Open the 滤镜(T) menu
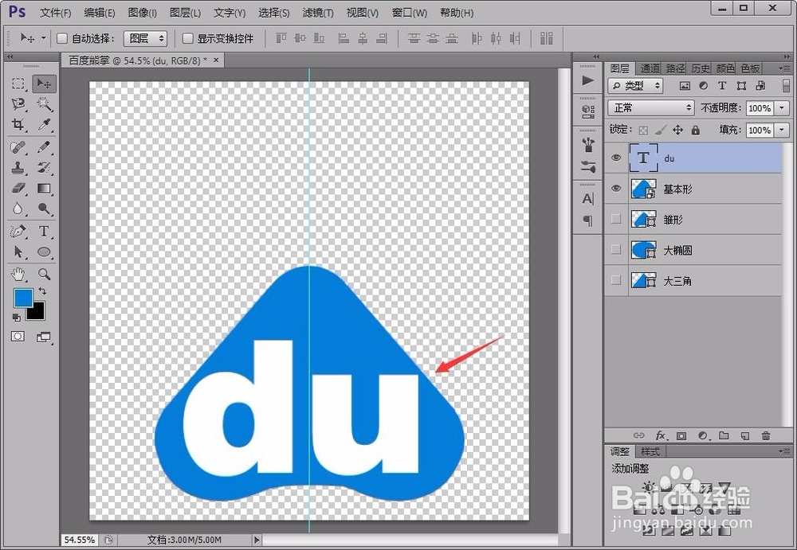The width and height of the screenshot is (797, 550). click(x=318, y=13)
